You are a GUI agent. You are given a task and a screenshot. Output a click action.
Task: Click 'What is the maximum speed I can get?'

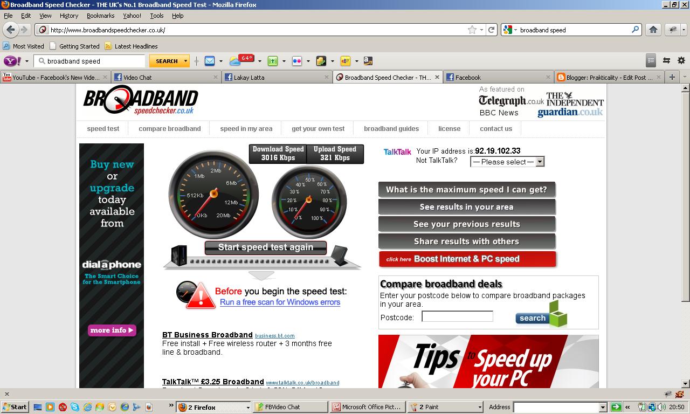467,190
